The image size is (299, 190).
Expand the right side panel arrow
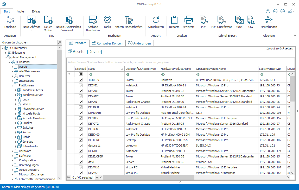point(297,111)
